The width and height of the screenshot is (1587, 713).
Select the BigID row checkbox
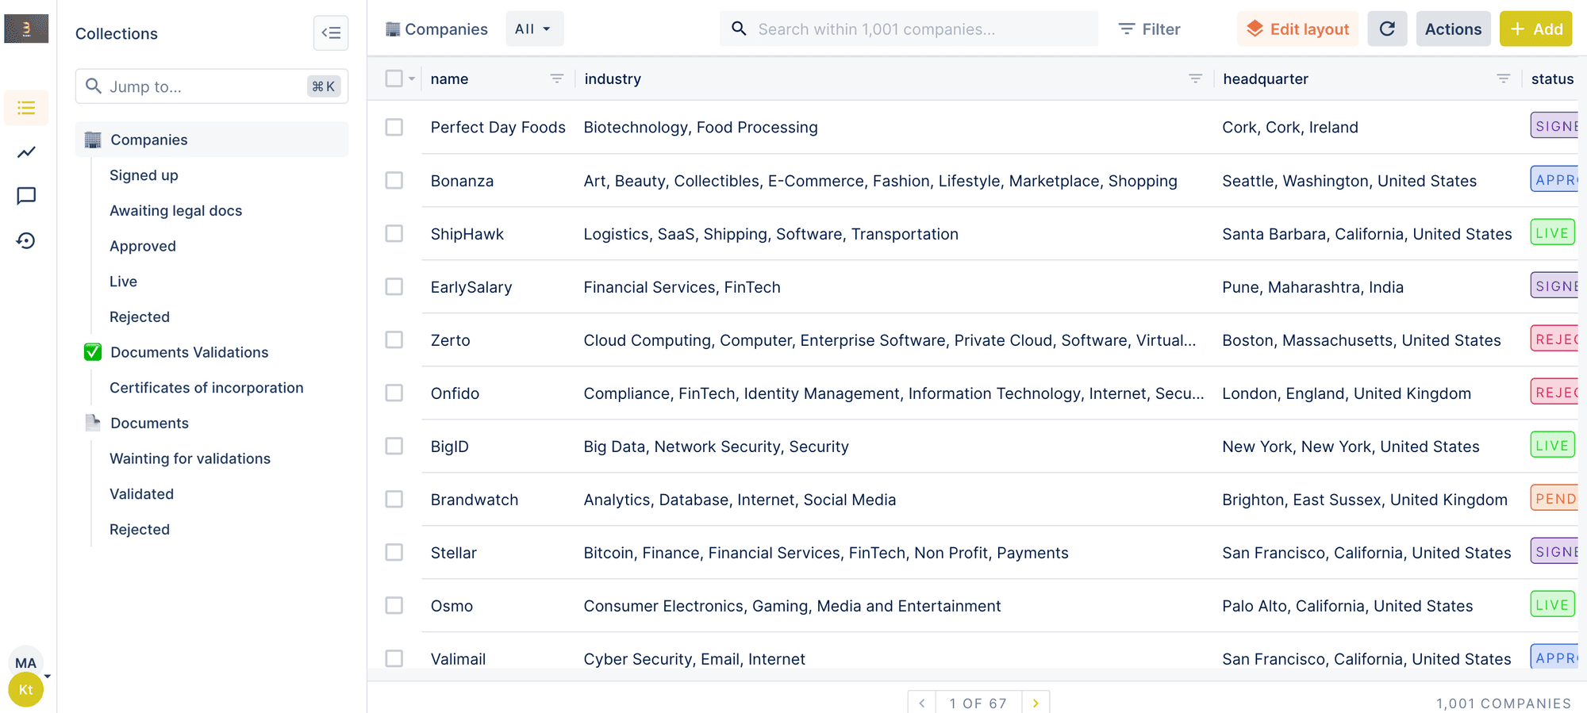point(394,446)
